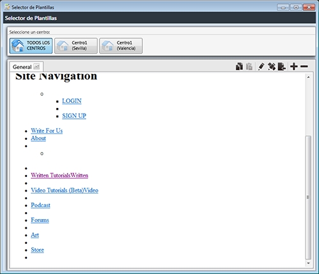
Task: Remove template with the minus icon
Action: 304,66
